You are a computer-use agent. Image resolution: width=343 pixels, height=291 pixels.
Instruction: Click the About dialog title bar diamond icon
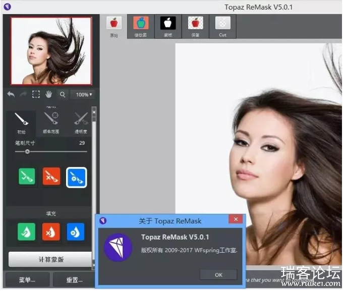point(103,221)
